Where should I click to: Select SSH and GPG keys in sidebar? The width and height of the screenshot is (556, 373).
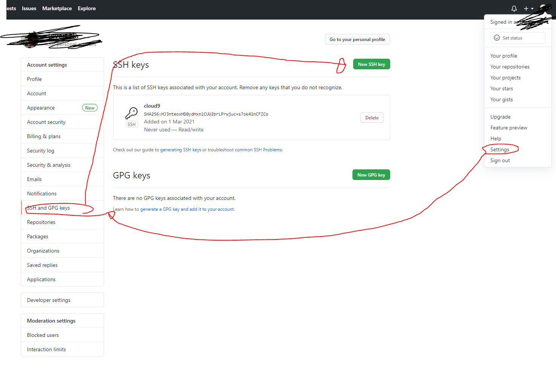coord(62,208)
